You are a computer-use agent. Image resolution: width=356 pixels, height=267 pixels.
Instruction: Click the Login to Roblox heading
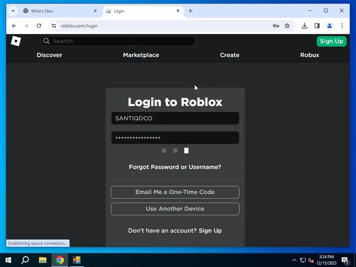(175, 102)
